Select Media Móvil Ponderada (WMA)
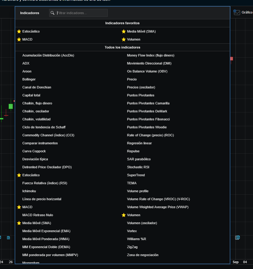This screenshot has height=269, width=253. (46, 239)
